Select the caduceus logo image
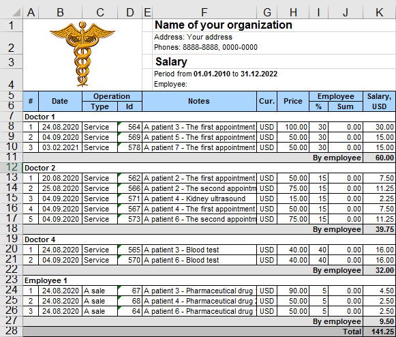Image resolution: width=396 pixels, height=337 pixels. click(82, 54)
